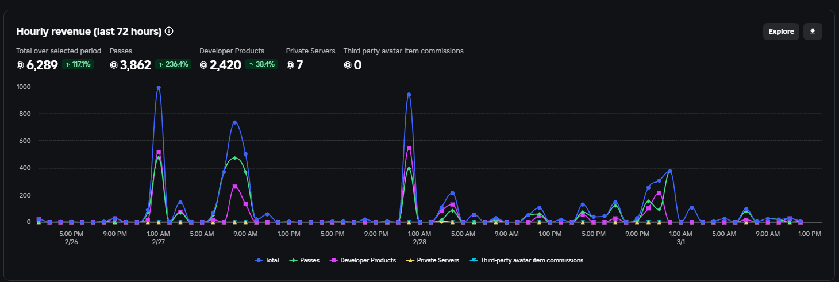This screenshot has width=839, height=282.
Task: Click the Robux icon beside commissions value 0
Action: [x=348, y=65]
